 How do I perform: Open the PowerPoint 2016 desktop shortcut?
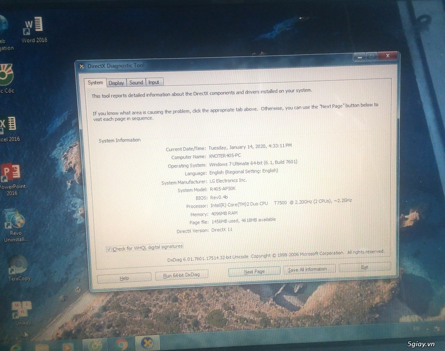(x=11, y=179)
